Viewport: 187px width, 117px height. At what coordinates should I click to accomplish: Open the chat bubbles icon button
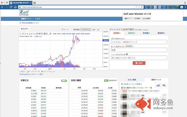click(164, 85)
